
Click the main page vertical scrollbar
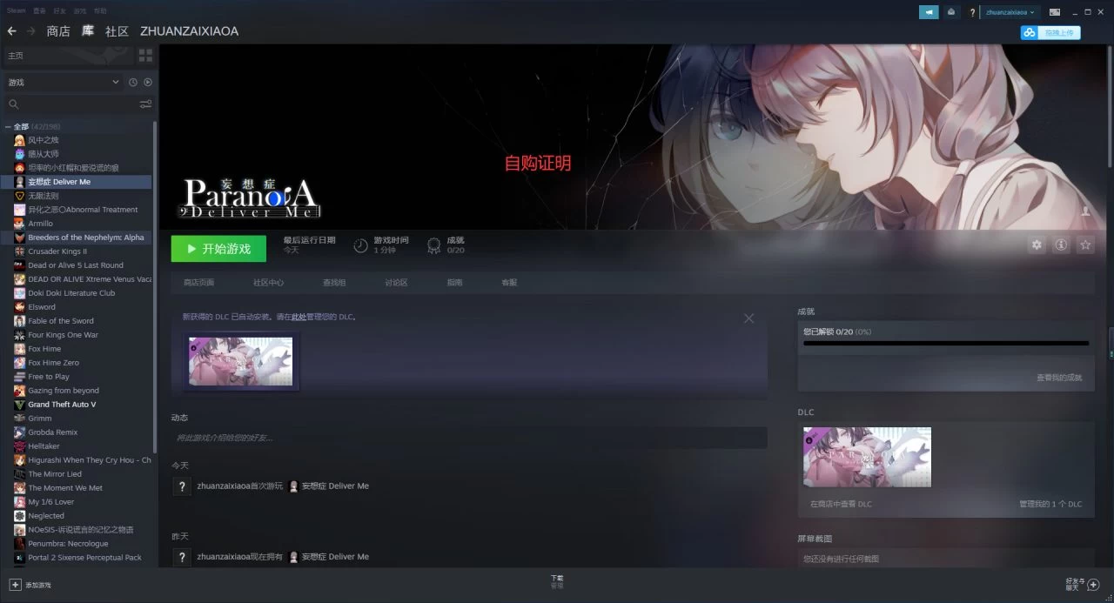point(1110,106)
